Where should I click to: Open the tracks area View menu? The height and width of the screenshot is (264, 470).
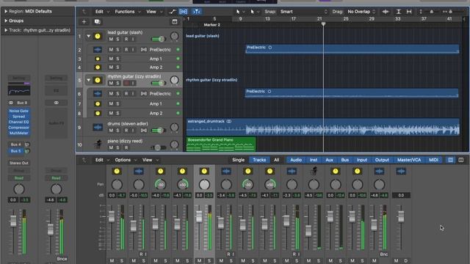[153, 12]
